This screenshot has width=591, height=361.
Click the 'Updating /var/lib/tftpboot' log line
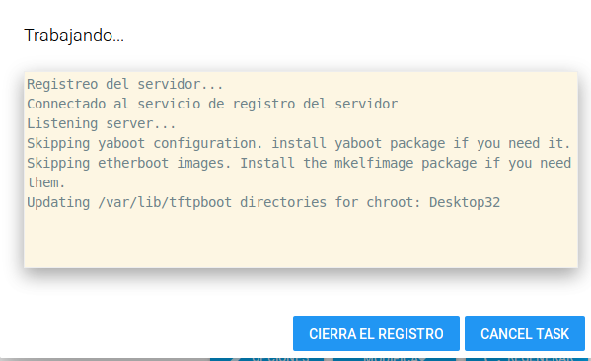263,203
